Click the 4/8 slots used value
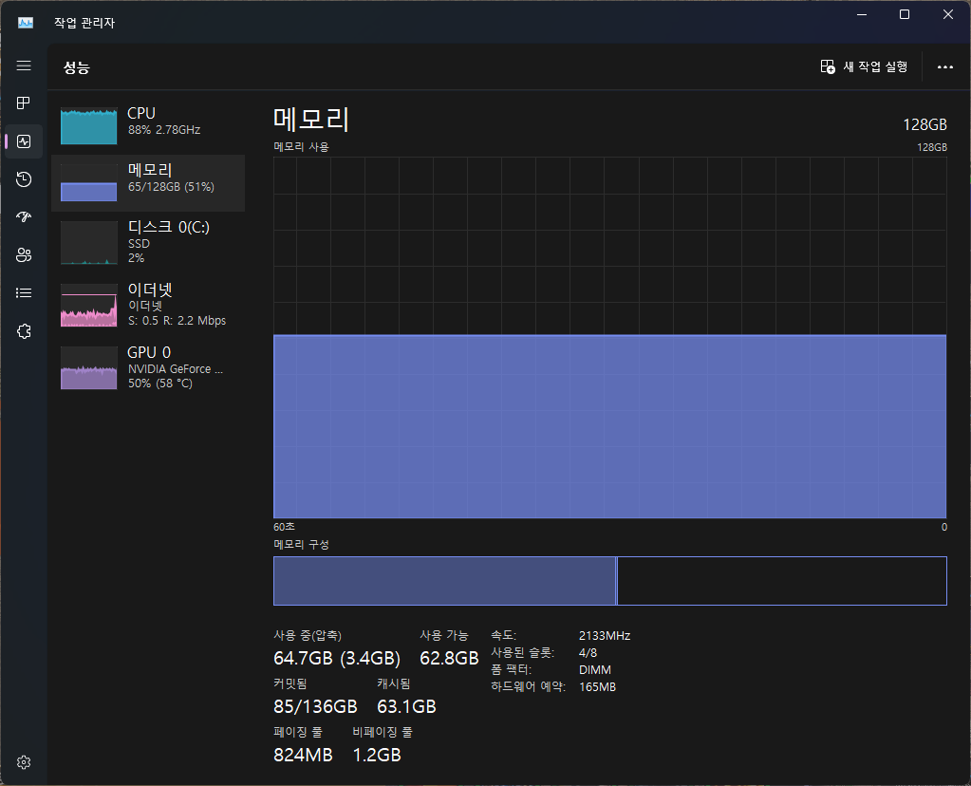The image size is (971, 786). (x=588, y=653)
